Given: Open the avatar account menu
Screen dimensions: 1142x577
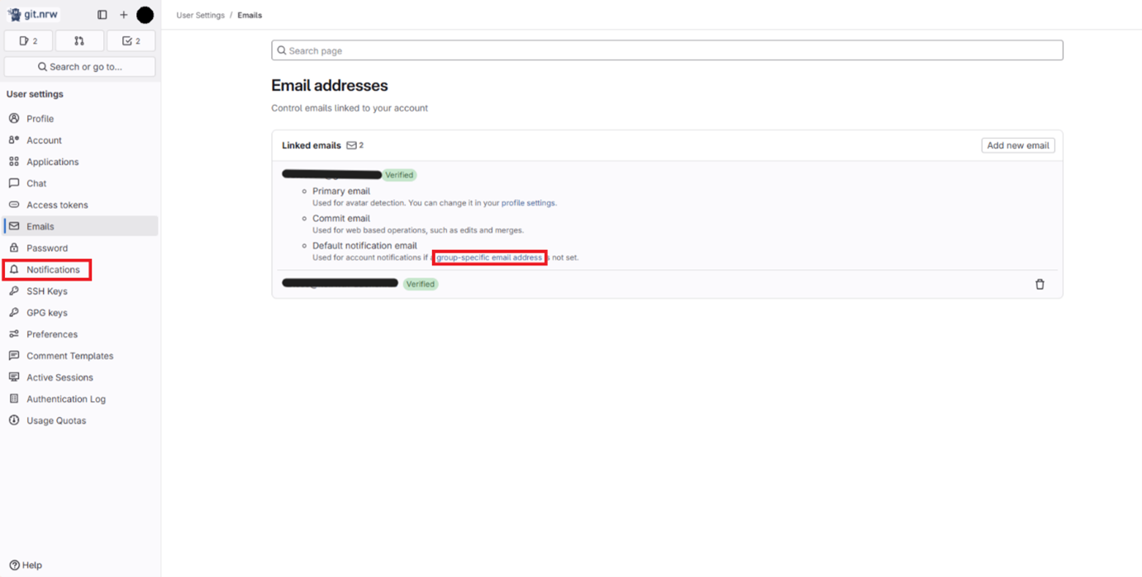Looking at the screenshot, I should (x=145, y=14).
